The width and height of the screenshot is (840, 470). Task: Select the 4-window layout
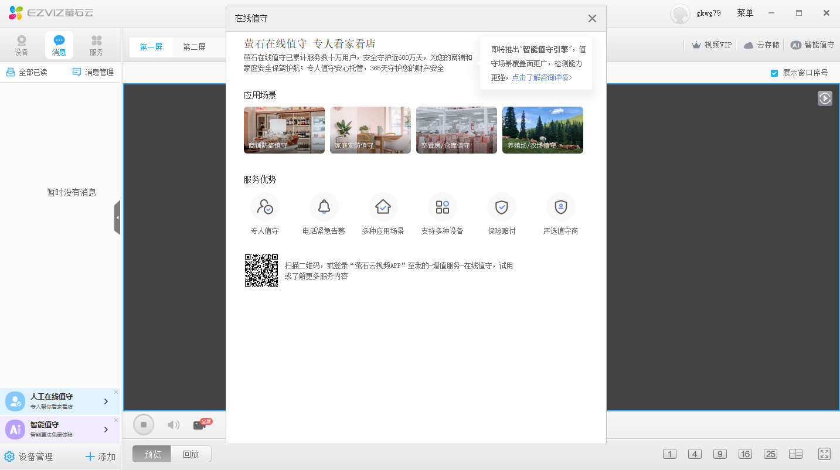pos(695,454)
